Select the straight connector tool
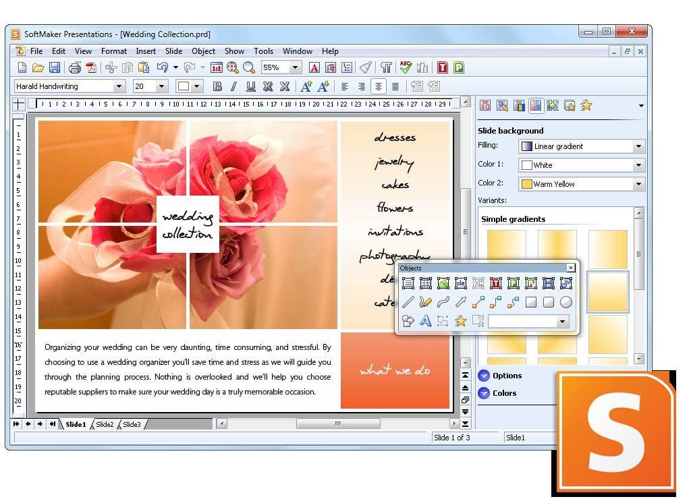691x499 pixels. (478, 302)
